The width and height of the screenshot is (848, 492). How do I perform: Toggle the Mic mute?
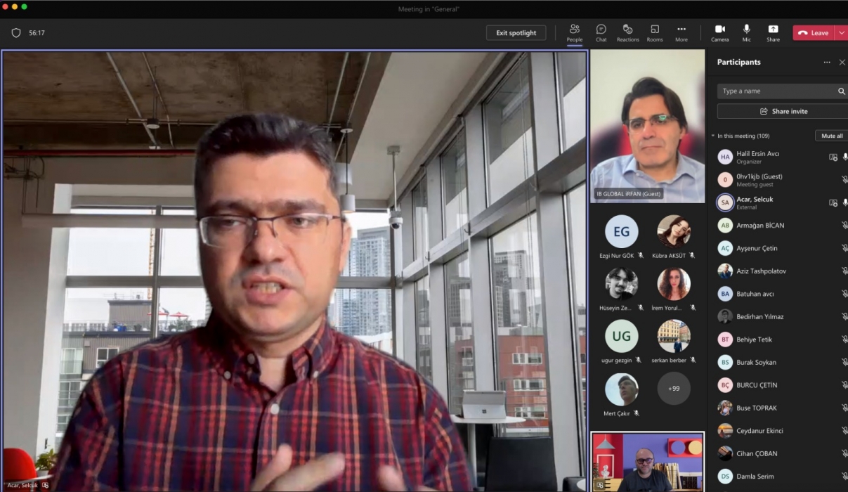click(746, 32)
